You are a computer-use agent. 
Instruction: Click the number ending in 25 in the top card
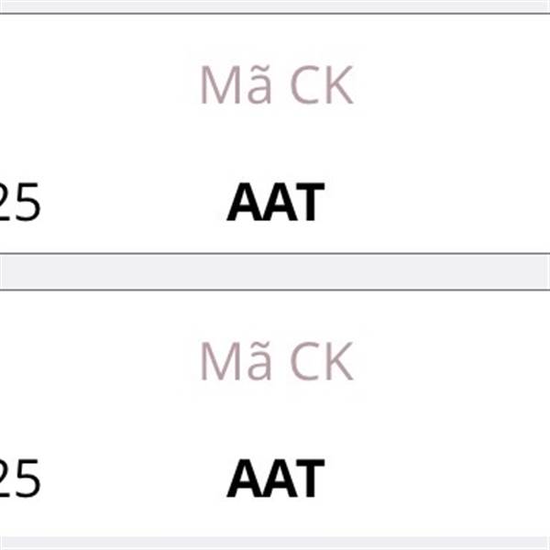pyautogui.click(x=20, y=203)
